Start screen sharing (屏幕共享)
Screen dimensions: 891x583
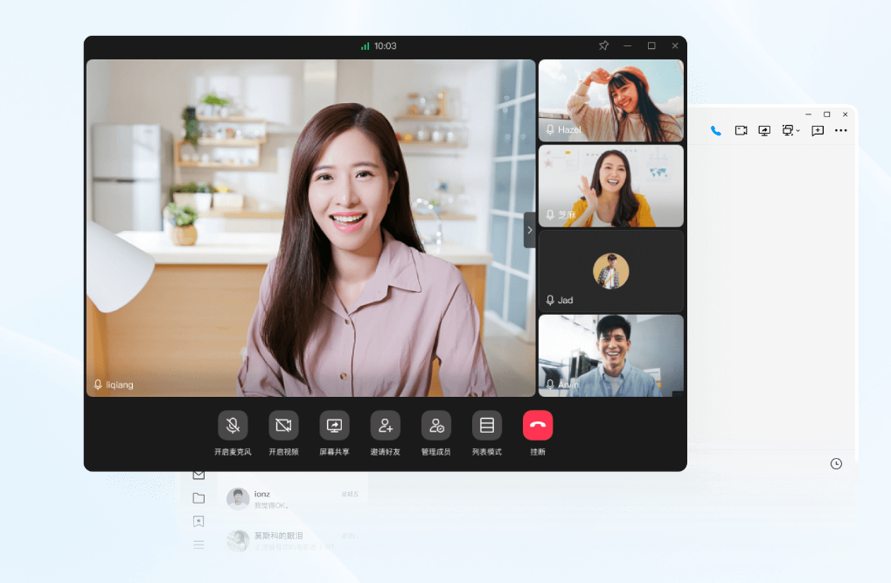point(334,426)
